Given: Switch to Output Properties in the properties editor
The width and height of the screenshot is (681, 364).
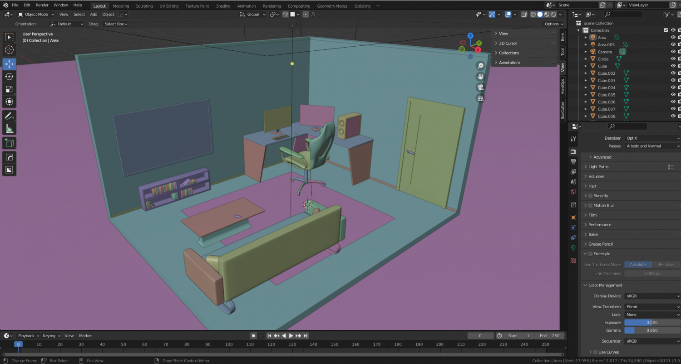Looking at the screenshot, I should point(573,161).
